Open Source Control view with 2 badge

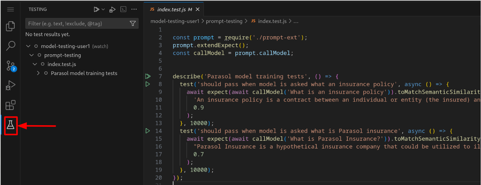coord(11,66)
